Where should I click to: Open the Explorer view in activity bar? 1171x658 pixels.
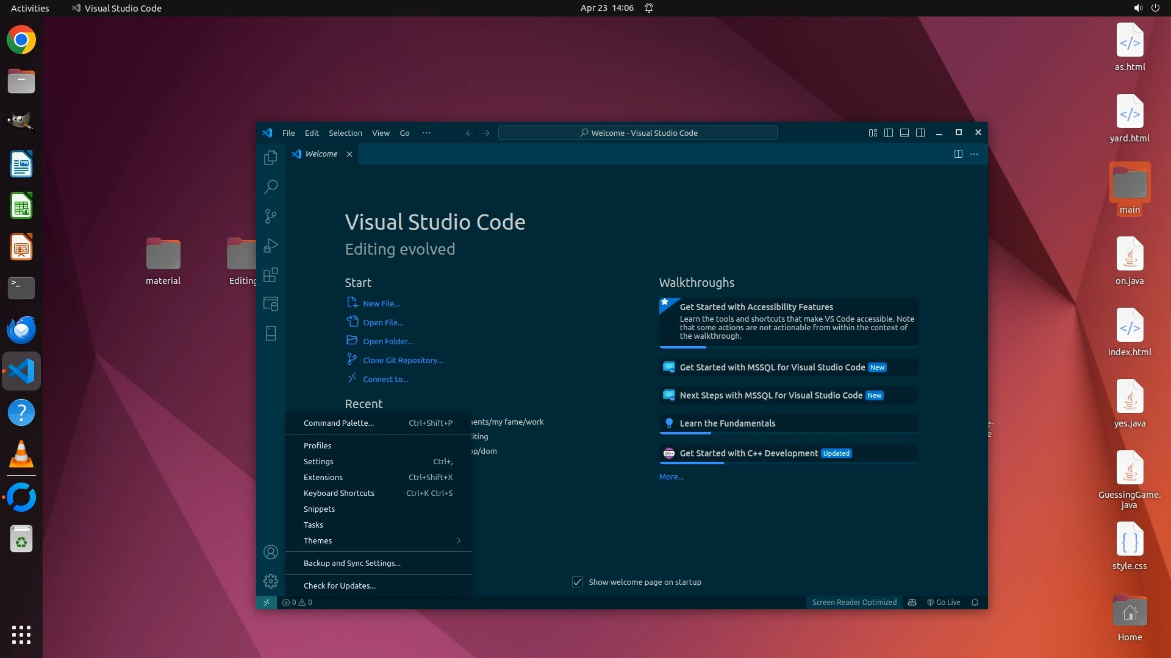pos(271,158)
